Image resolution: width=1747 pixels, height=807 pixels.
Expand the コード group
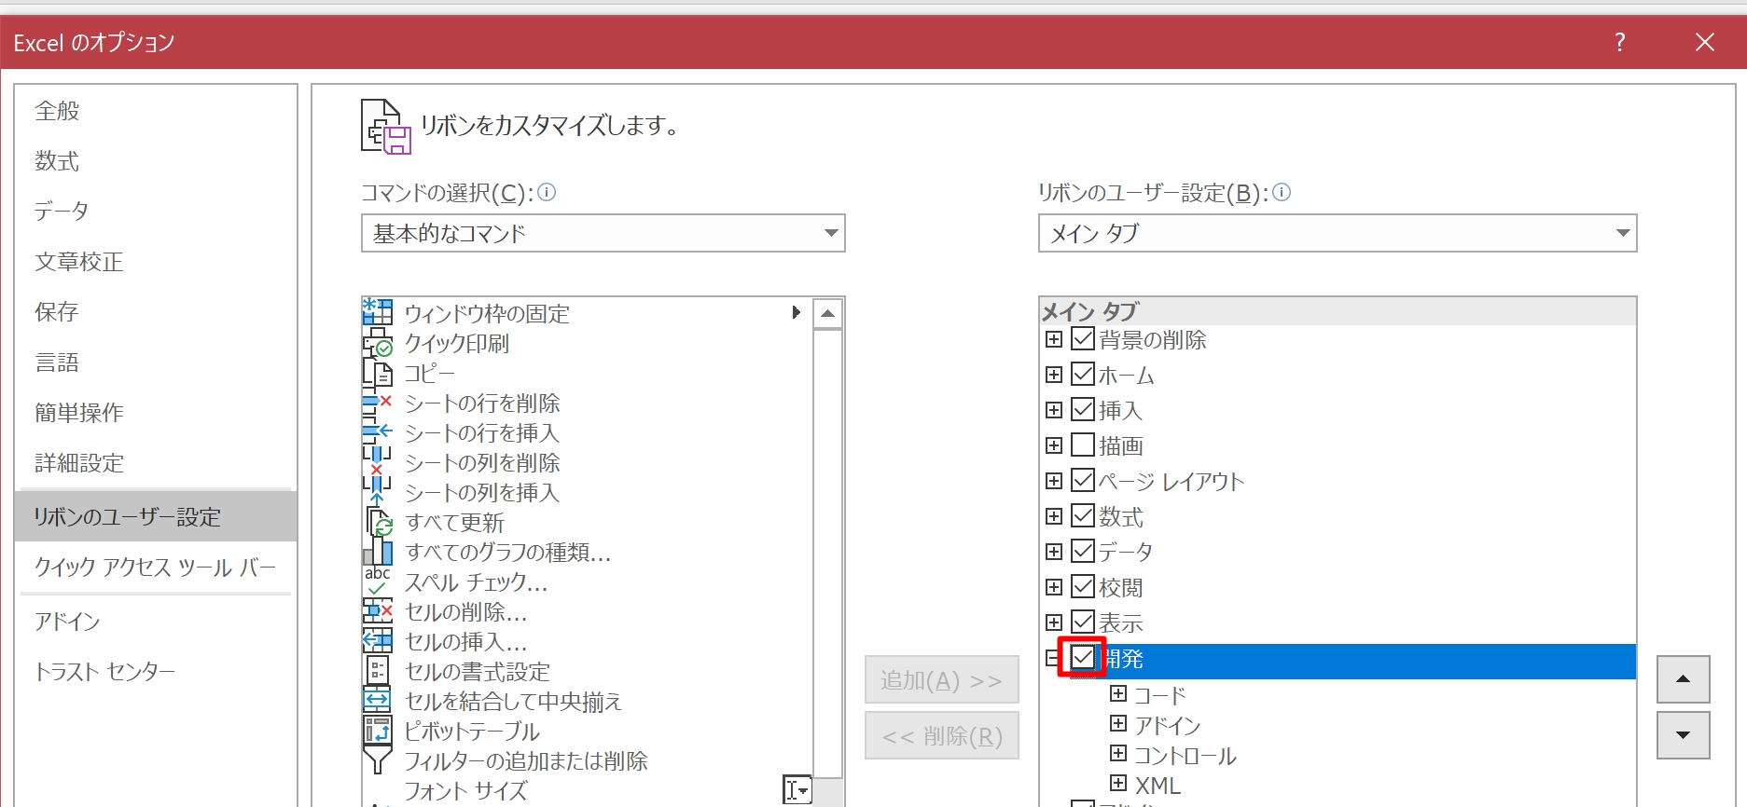1118,694
